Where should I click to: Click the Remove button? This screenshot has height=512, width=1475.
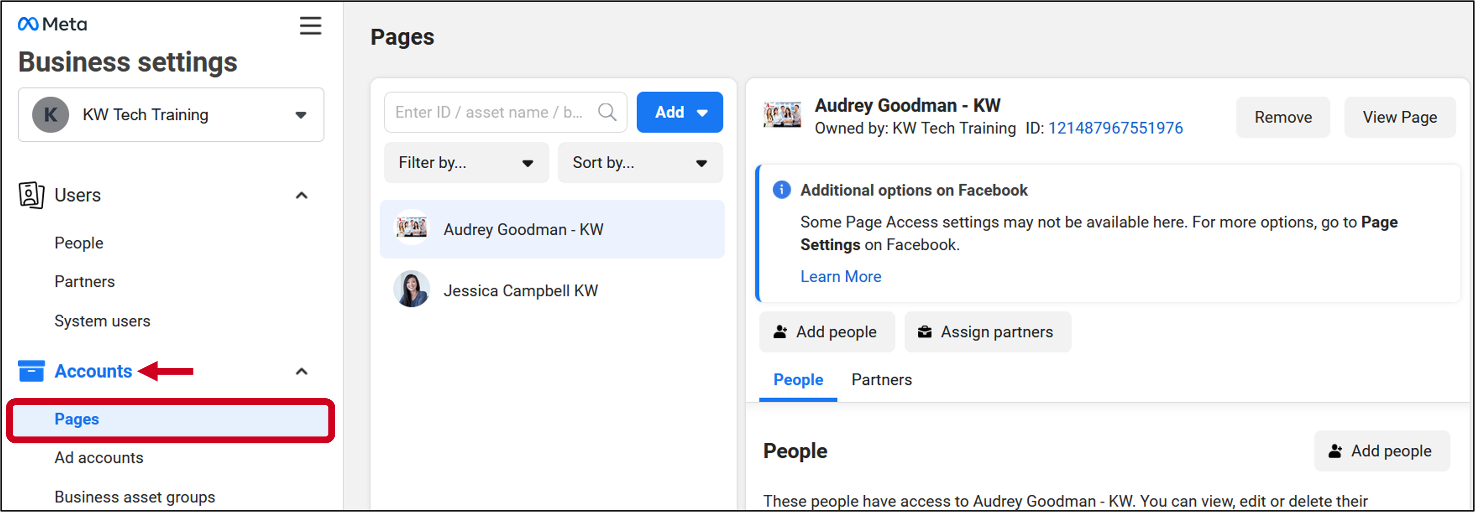[x=1283, y=117]
